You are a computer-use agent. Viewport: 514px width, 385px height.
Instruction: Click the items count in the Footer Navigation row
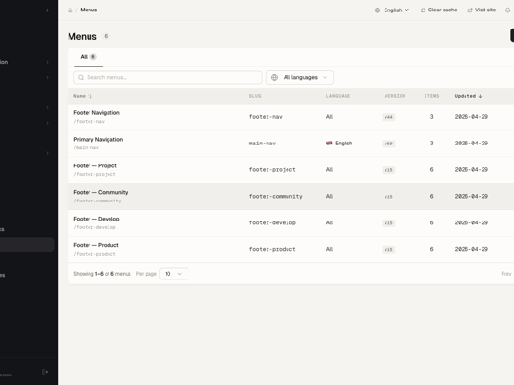[x=432, y=117]
